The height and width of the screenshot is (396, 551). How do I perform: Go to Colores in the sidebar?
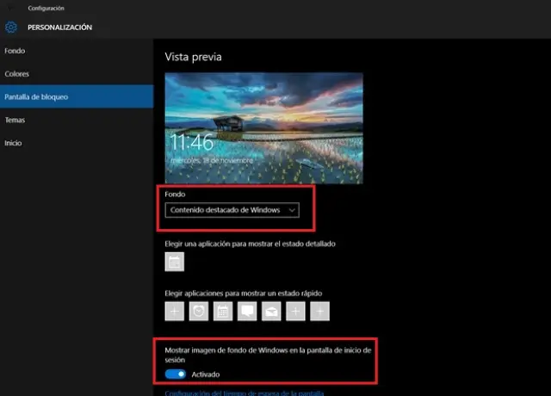click(17, 73)
